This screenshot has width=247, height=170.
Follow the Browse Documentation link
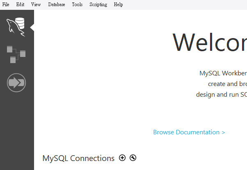tap(189, 132)
